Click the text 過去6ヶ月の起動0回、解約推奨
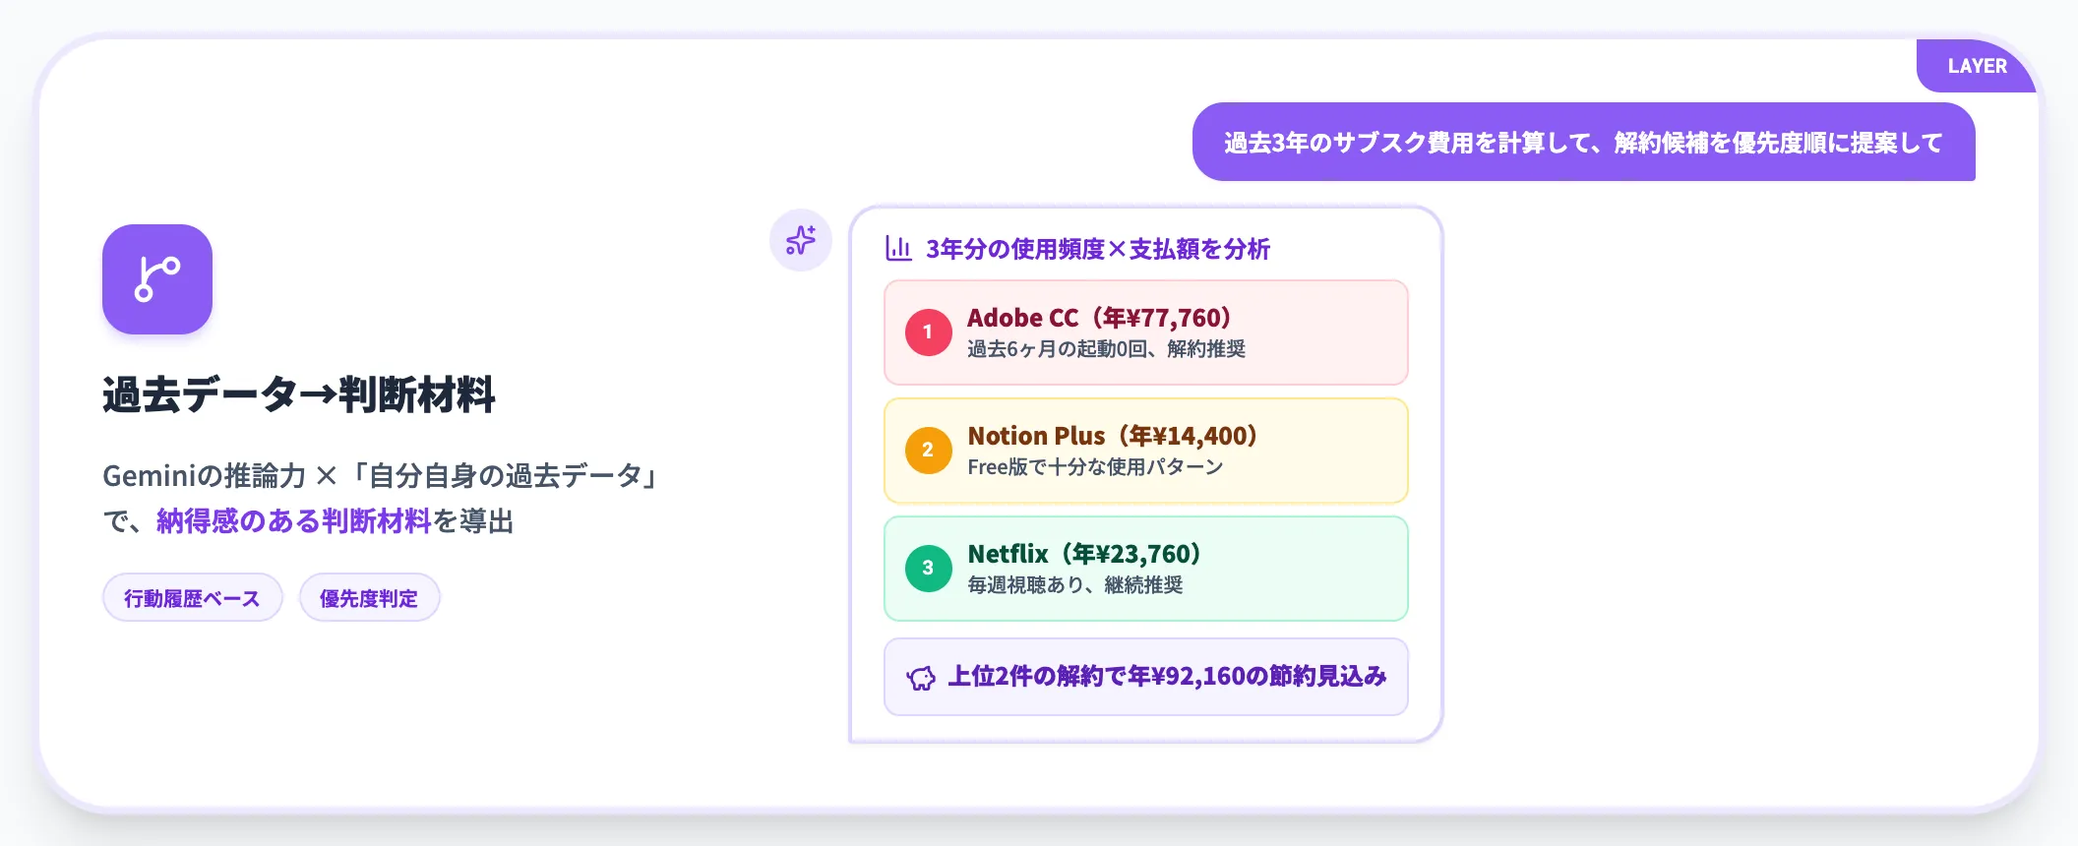The height and width of the screenshot is (846, 2078). 1106,349
